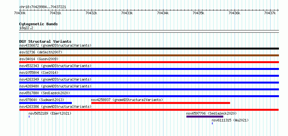Click the 70434k ruler position
Screen dimensions: 288x136
pyautogui.click(x=163, y=13)
